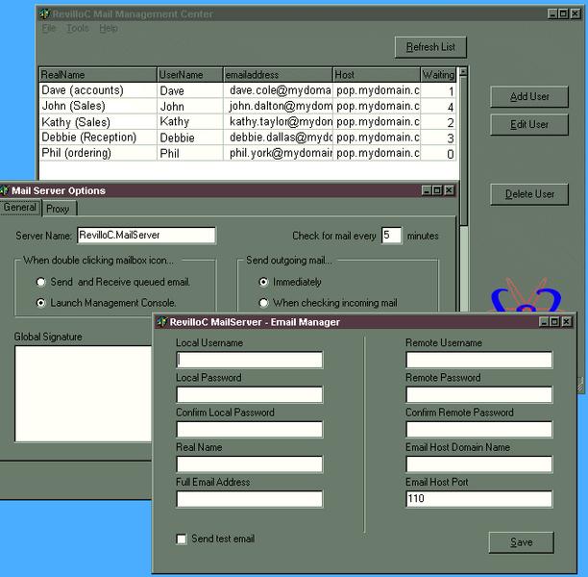The width and height of the screenshot is (588, 577).
Task: Click the Local Password field
Action: (250, 394)
